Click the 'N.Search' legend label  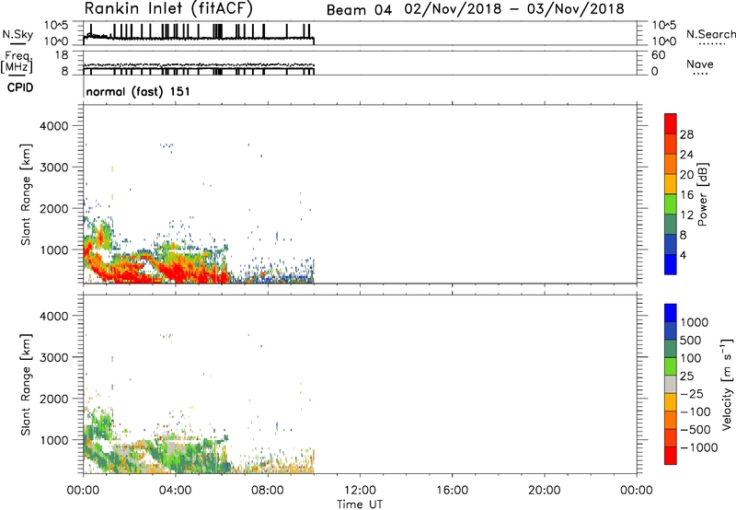711,34
